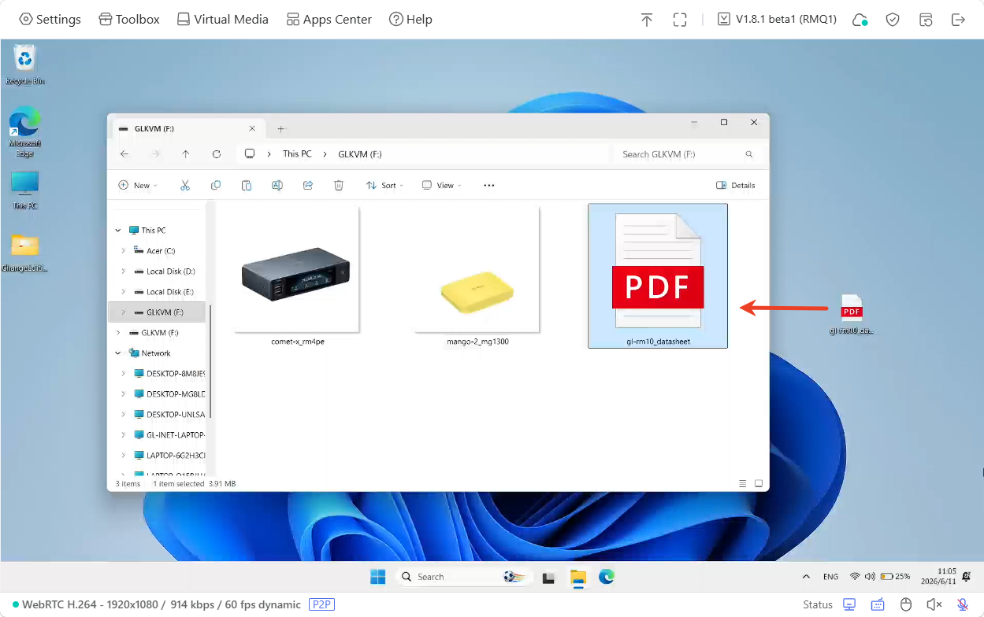
Task: Click the logout icon in top bar
Action: click(x=958, y=20)
